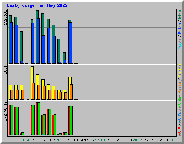Click day 15 on the date axis
The image size is (184, 144).
[x=86, y=140]
